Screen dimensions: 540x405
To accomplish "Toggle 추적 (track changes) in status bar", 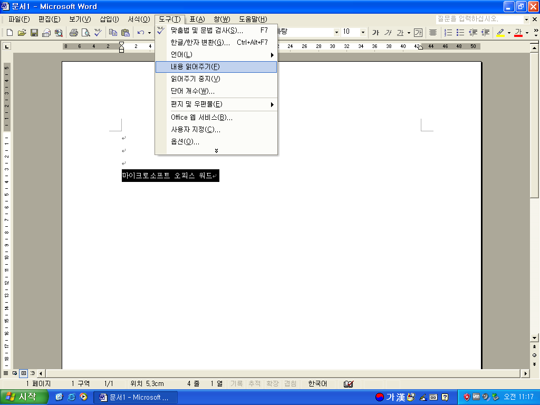I will pos(255,384).
